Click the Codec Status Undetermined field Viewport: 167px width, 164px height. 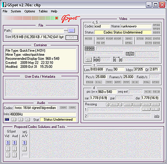[123, 32]
